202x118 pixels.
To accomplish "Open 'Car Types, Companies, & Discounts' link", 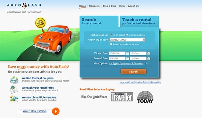I will pos(126,63).
